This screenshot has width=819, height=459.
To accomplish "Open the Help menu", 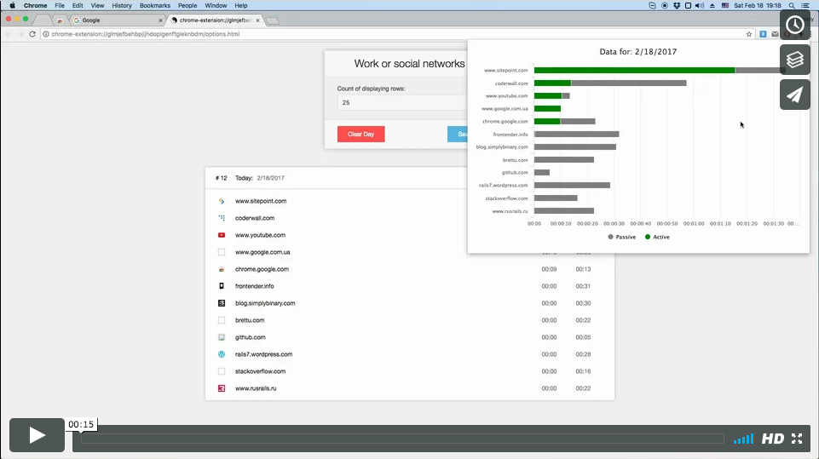I will [241, 5].
